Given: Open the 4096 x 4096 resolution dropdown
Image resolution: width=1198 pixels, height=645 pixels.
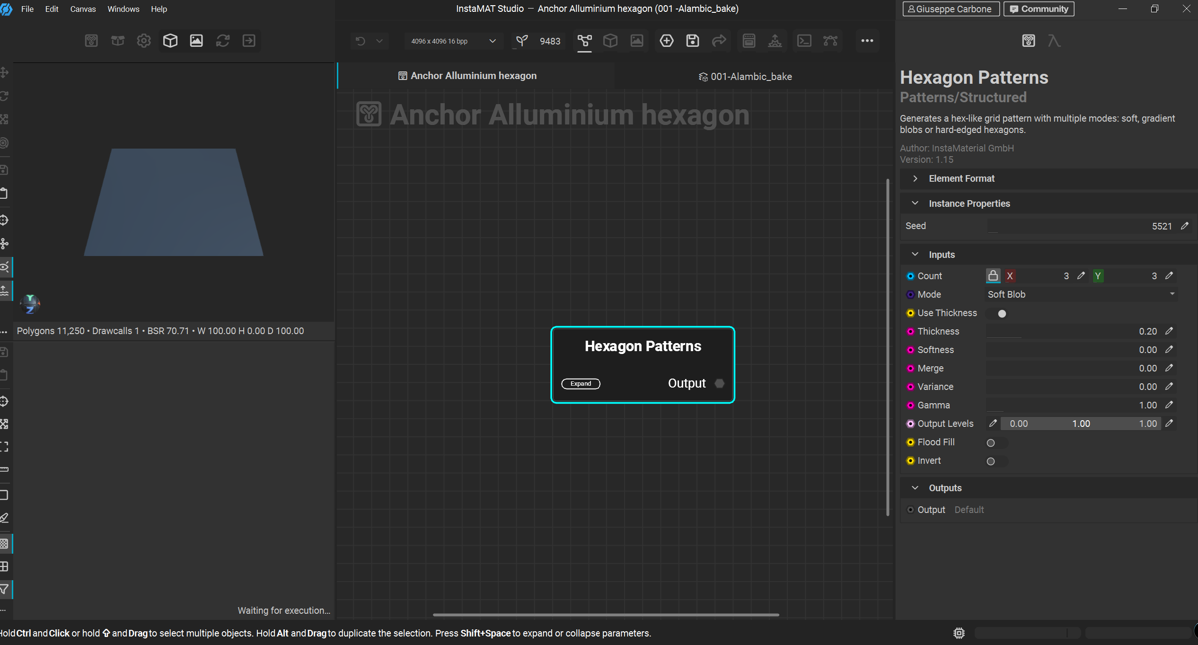Looking at the screenshot, I should pos(452,41).
